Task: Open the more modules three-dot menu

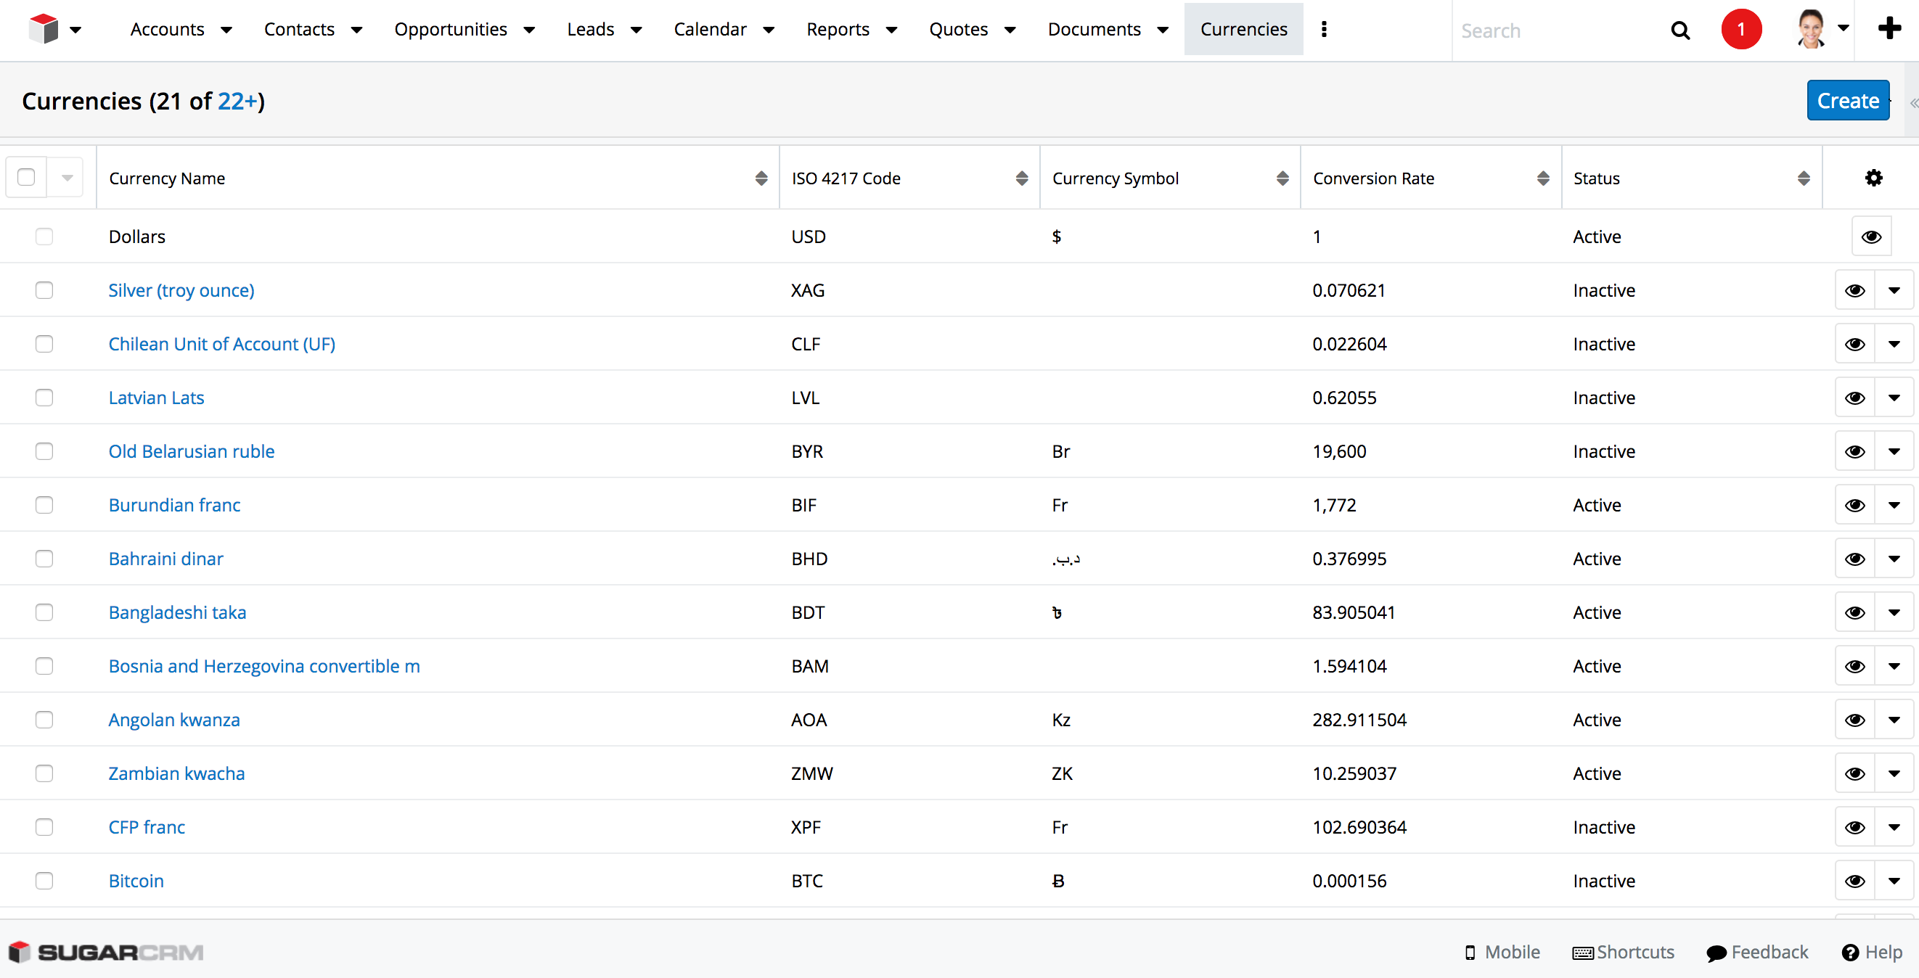Action: pyautogui.click(x=1324, y=29)
